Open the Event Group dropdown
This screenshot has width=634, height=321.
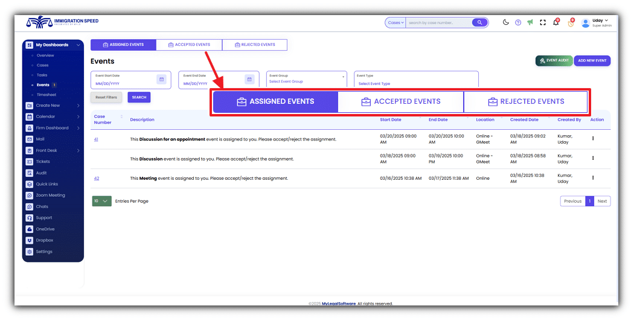pos(307,79)
